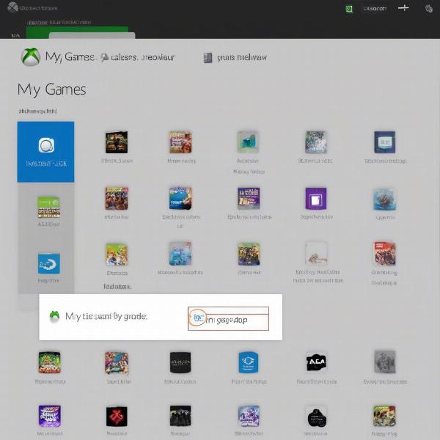Click the grey box icon before 'gruns melwaw'

coord(208,58)
